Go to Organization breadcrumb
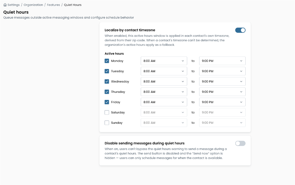The image size is (295, 185). coord(33,5)
